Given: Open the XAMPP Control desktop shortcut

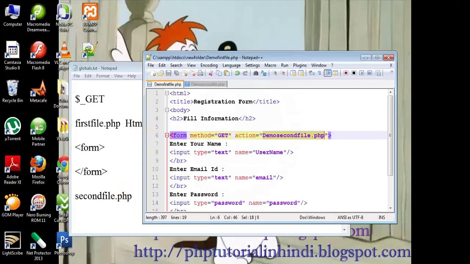Looking at the screenshot, I should tap(90, 18).
